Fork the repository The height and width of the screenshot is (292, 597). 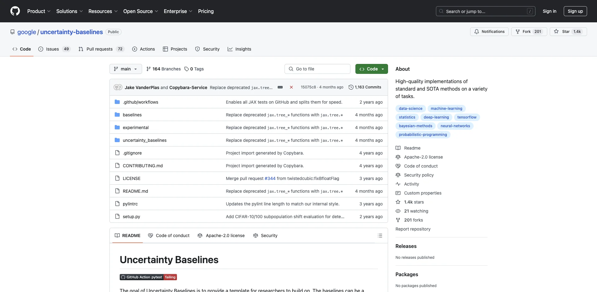coord(529,32)
